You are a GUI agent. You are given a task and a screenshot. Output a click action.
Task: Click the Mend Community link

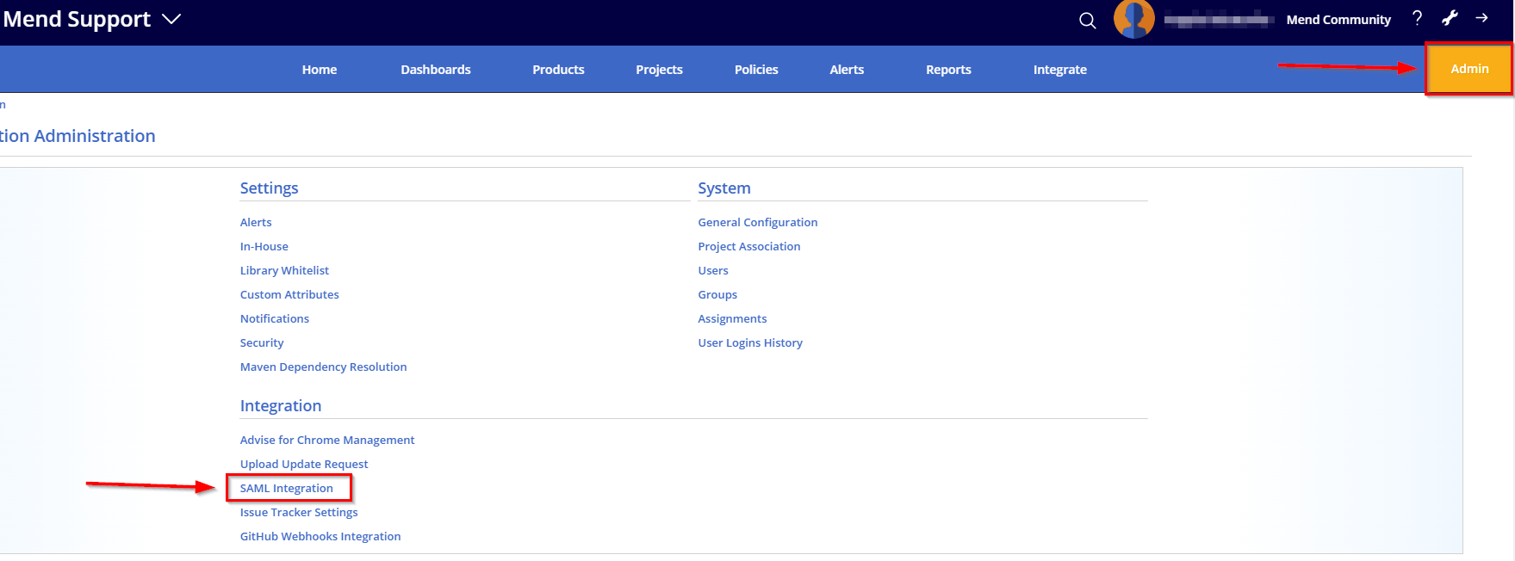coord(1338,20)
